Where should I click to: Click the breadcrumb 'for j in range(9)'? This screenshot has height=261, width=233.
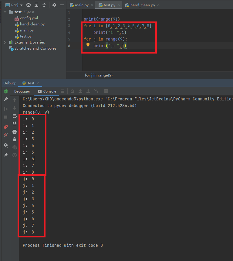pyautogui.click(x=99, y=75)
